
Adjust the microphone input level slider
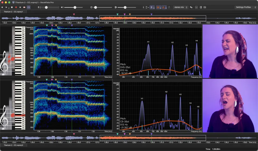(49, 7)
